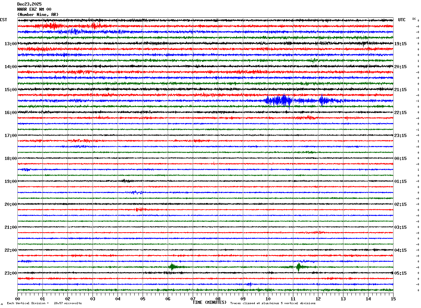The height and width of the screenshot is (308, 421).
Task: Click the large blue seismic burst near minute 10.5
Action: 278,101
